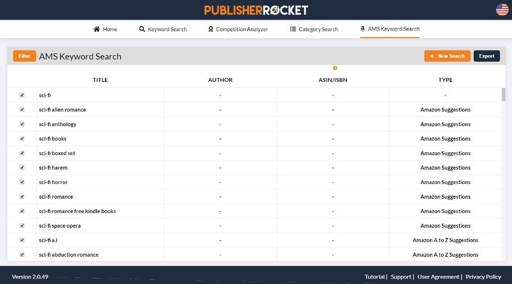Image resolution: width=512 pixels, height=284 pixels.
Task: Click the Competition Analyzer badge icon
Action: (x=210, y=29)
